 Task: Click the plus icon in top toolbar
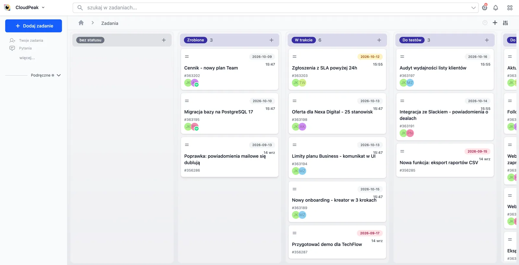[495, 23]
